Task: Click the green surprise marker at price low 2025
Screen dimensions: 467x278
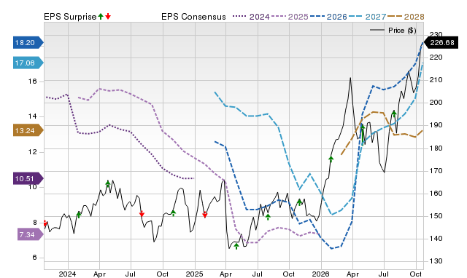Action: [x=236, y=246]
